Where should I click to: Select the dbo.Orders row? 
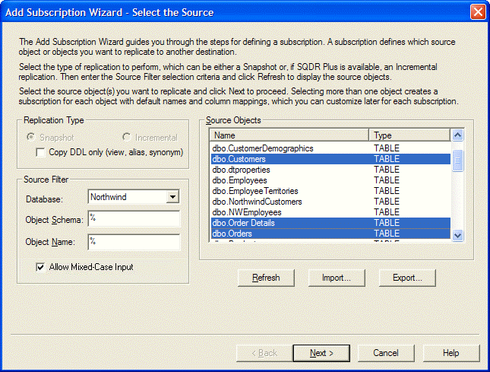point(330,234)
